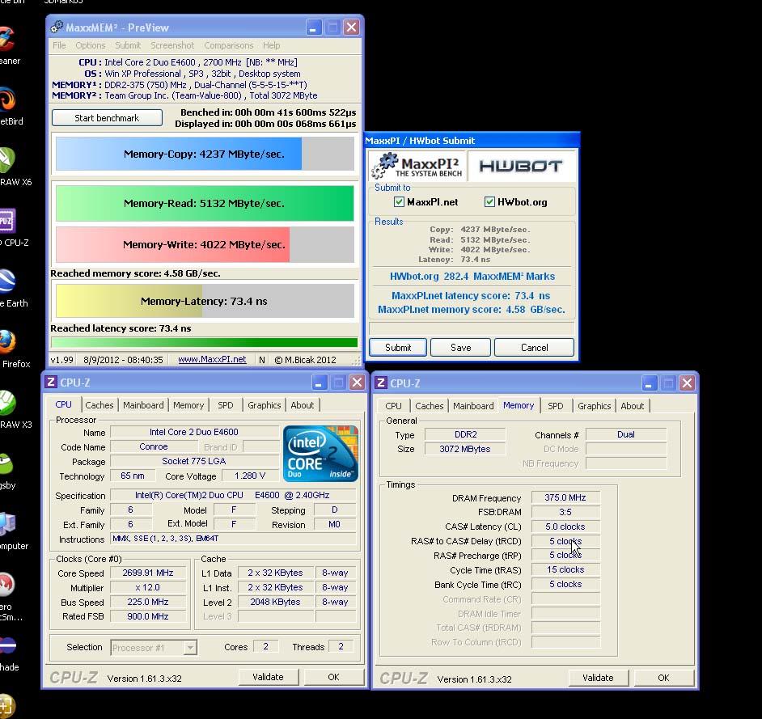Screen dimensions: 762x719
Task: Toggle the MaxxPI.net submit checkbox
Action: (399, 202)
